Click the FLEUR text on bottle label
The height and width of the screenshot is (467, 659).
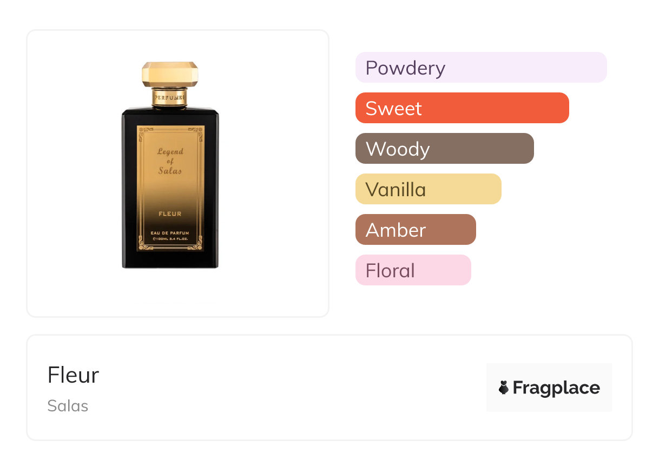point(170,214)
